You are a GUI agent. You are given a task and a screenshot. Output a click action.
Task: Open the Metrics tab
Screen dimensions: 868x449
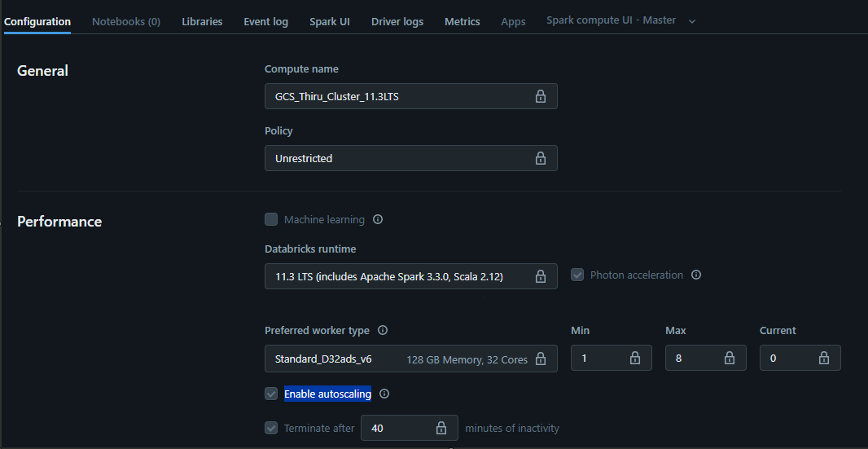point(462,22)
